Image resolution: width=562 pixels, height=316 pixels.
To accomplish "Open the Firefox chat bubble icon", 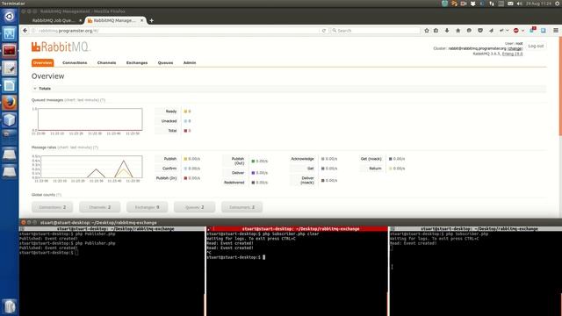I will tap(469, 31).
